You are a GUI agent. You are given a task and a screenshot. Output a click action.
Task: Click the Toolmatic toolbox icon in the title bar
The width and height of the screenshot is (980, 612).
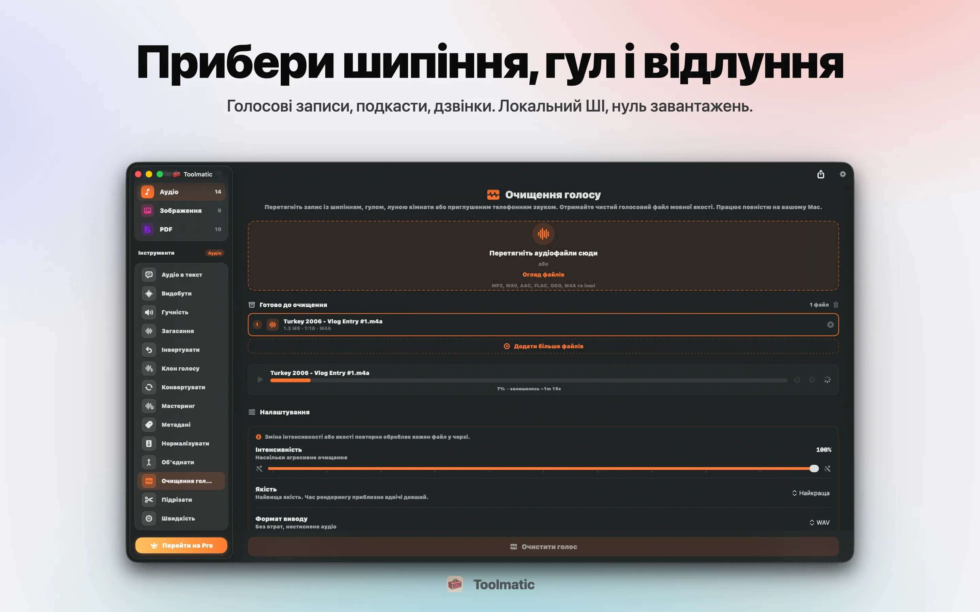click(176, 174)
